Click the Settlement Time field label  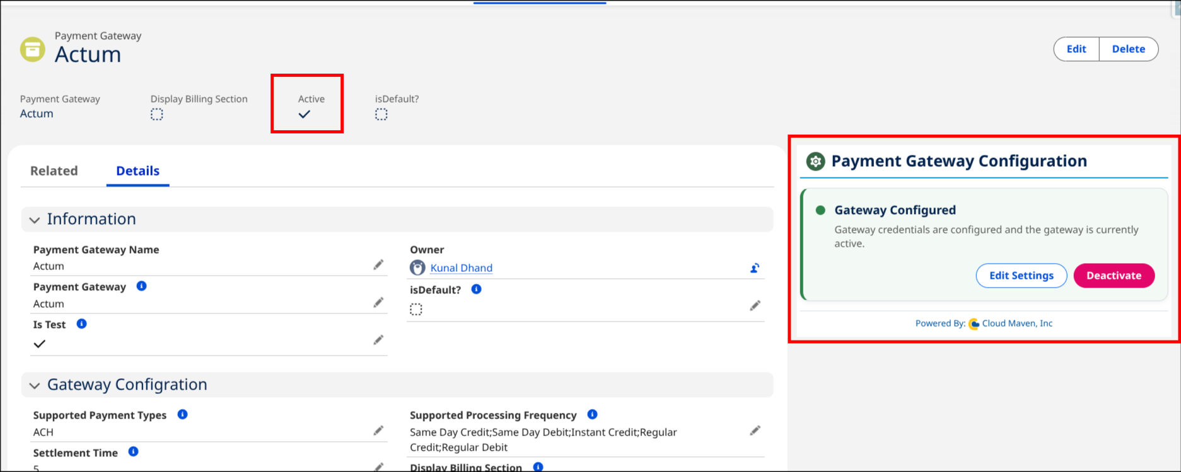tap(76, 453)
